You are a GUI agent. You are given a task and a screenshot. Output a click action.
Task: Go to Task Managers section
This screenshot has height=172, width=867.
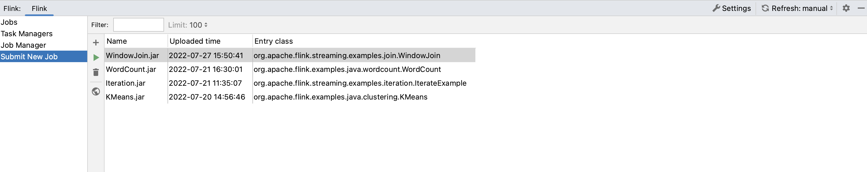[x=27, y=34]
